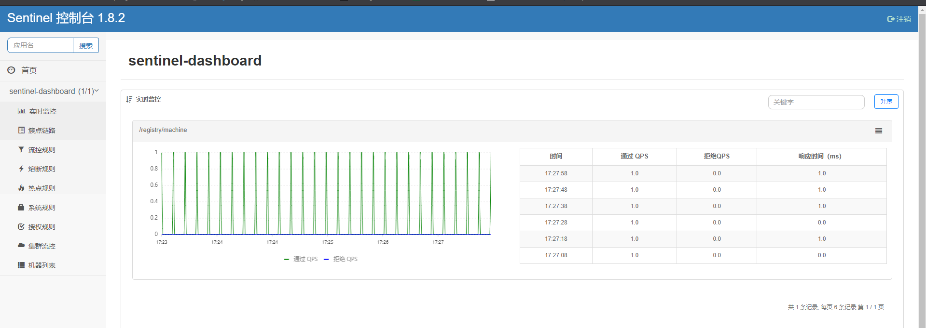Click the 搜索 search button
Viewport: 926px width, 328px height.
pyautogui.click(x=86, y=45)
